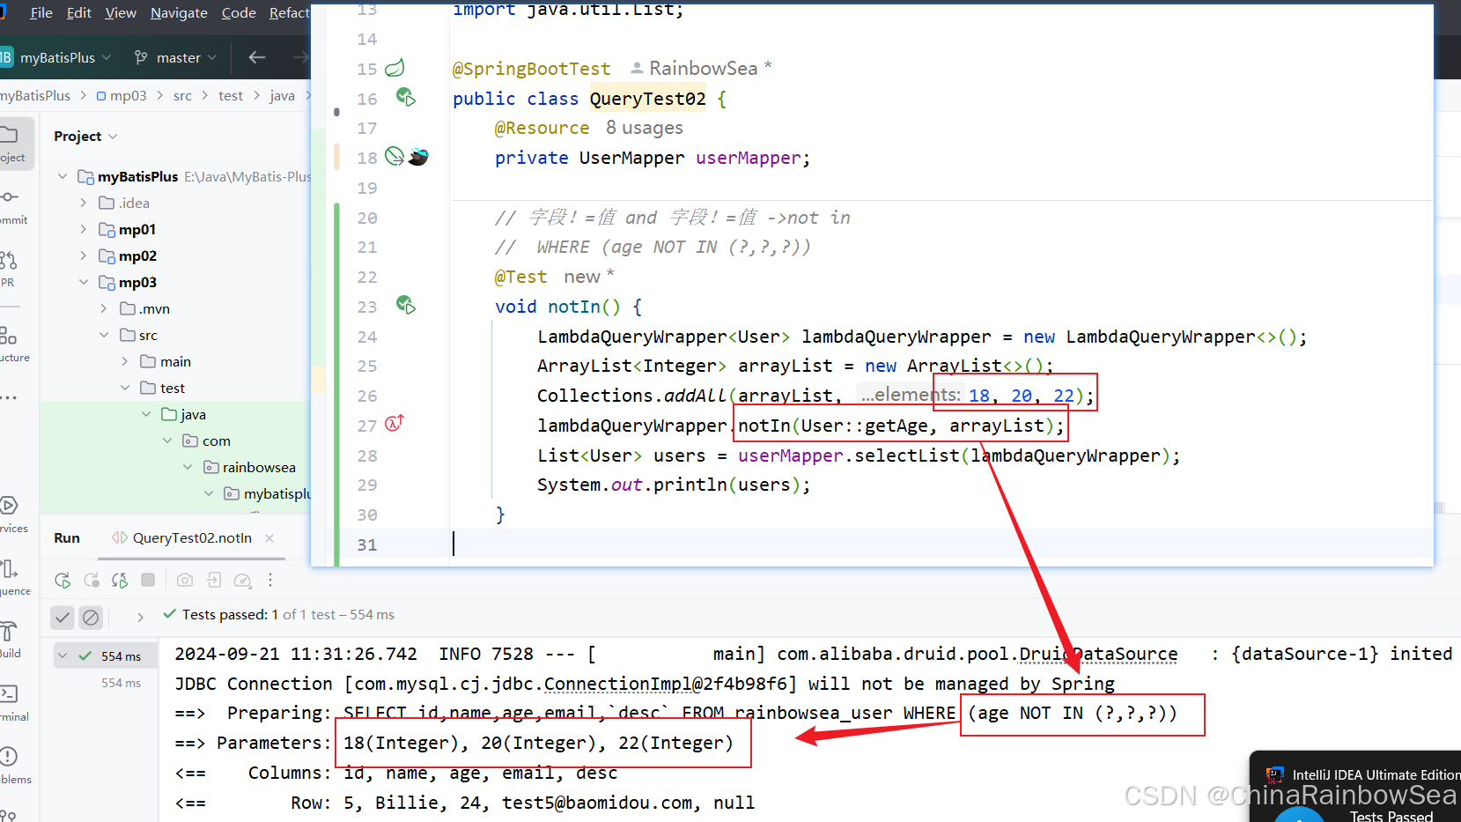The height and width of the screenshot is (822, 1461).
Task: Click the run gutter icon beside notIn method
Action: (405, 305)
